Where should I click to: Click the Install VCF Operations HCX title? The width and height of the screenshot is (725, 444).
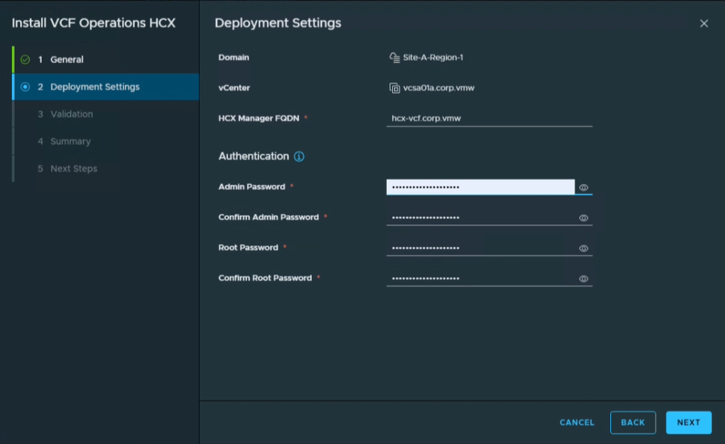(x=94, y=23)
